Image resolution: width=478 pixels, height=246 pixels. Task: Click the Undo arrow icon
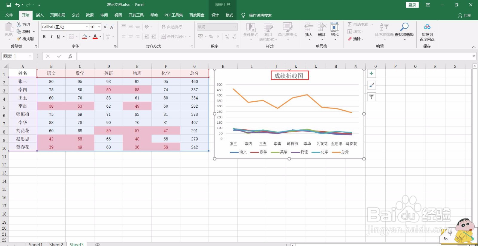pos(18,5)
